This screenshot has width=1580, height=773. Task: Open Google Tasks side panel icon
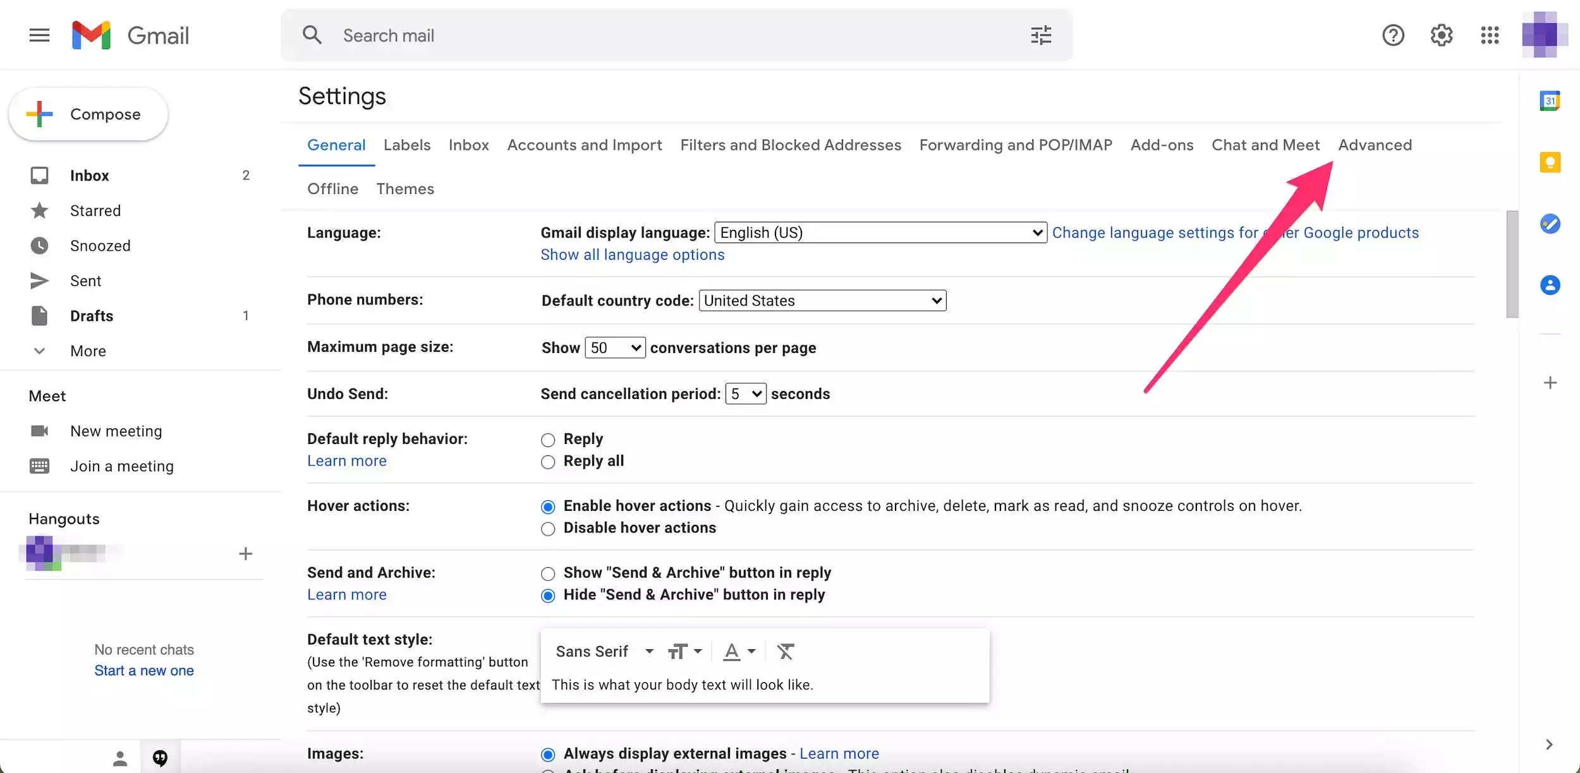pyautogui.click(x=1550, y=224)
